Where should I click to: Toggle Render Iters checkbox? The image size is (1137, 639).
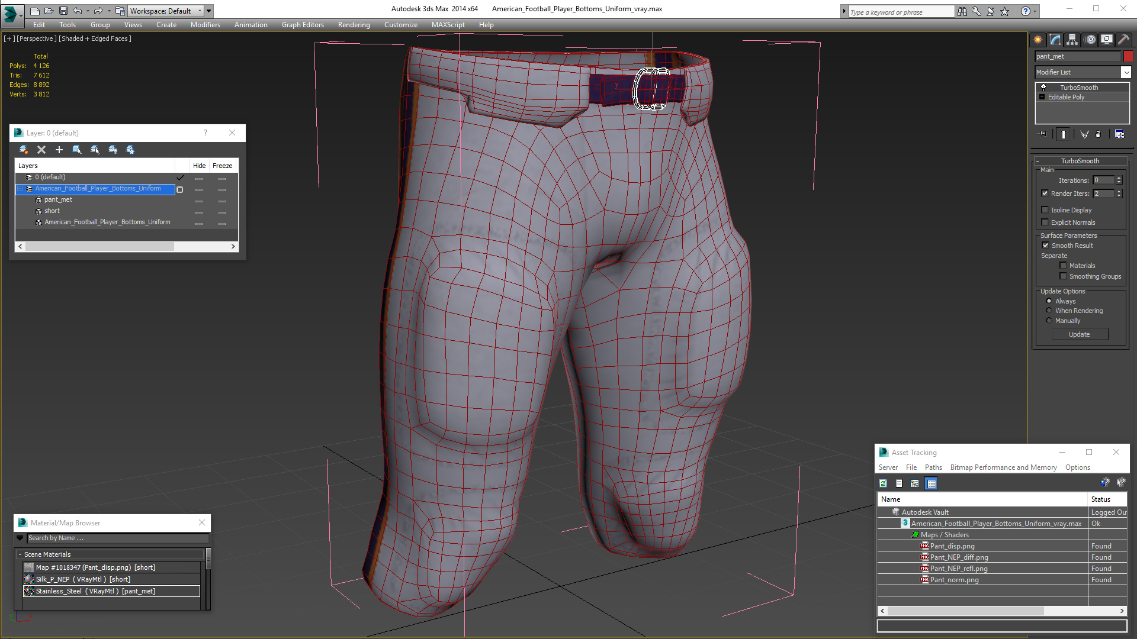1045,193
